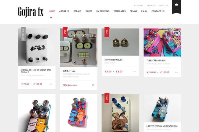Go to UV Printing page
Screen dimensions: 199x132
click(103, 11)
